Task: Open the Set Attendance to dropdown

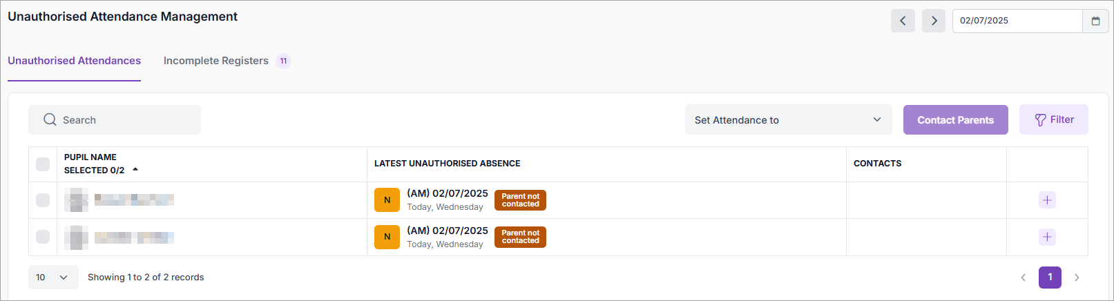Action: [788, 120]
